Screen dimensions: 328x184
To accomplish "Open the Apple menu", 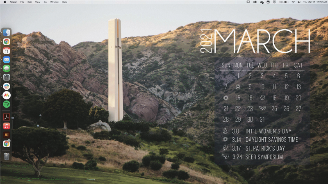I will click(4, 2).
